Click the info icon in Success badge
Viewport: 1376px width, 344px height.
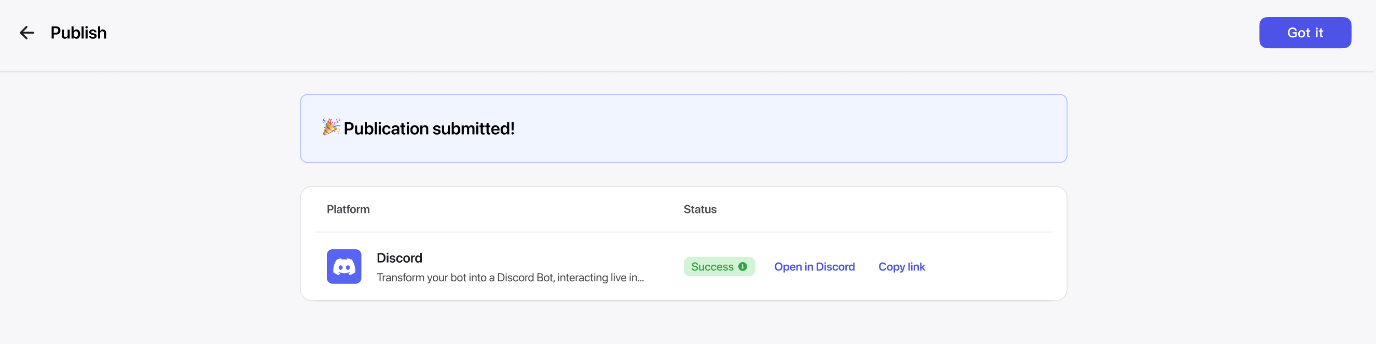pos(742,267)
